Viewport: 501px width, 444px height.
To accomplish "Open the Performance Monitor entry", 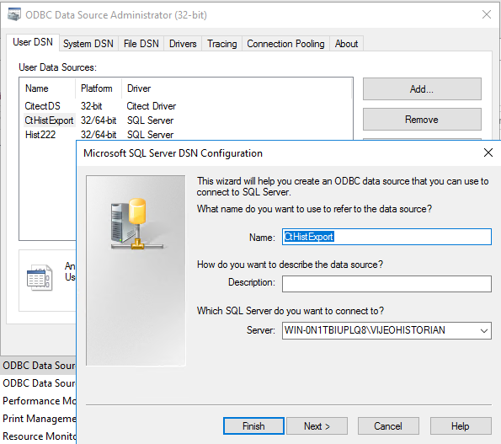I will [39, 400].
